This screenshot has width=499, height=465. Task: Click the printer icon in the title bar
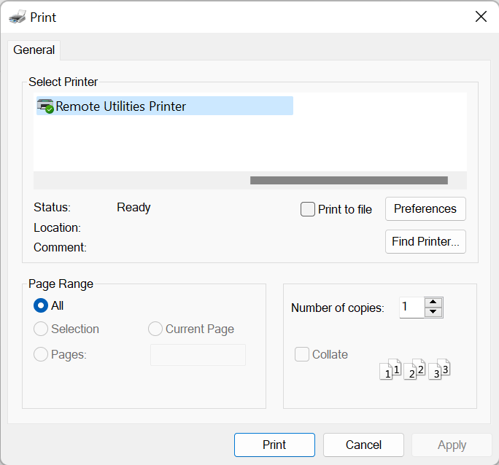pos(18,17)
